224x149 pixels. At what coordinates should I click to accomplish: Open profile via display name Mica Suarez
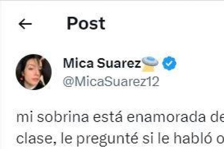[102, 63]
